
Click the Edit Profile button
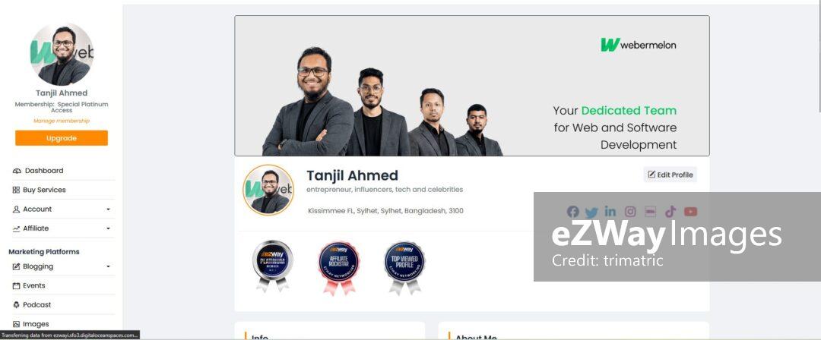[670, 175]
